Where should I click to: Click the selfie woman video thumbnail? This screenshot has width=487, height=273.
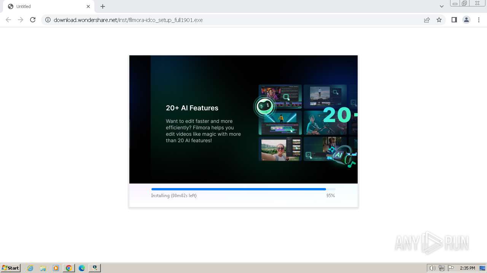(x=280, y=149)
